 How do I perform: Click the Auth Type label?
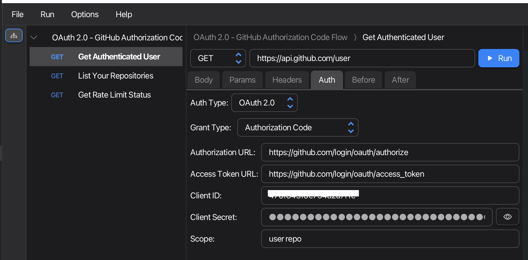click(209, 103)
